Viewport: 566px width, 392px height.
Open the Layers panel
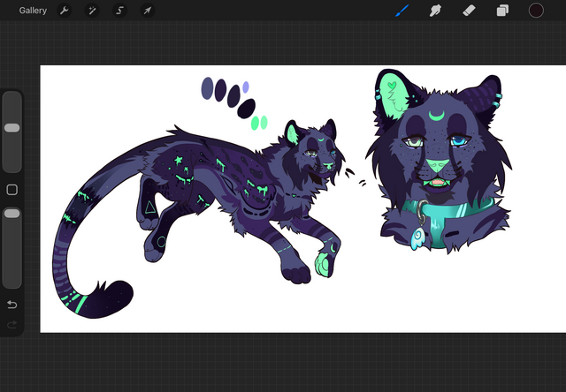pos(502,11)
